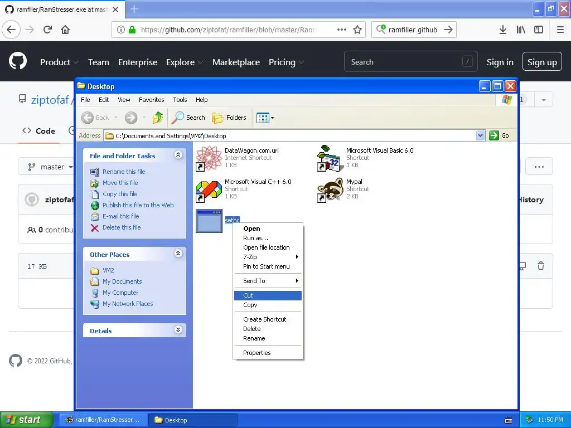
Task: Click Rename this file task link
Action: pos(124,172)
